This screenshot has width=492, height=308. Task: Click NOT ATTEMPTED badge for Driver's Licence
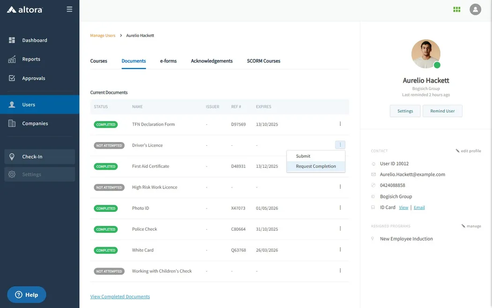[x=109, y=145]
